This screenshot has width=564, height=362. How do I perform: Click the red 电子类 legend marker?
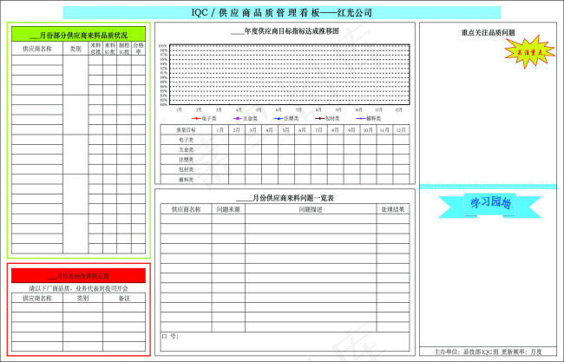point(196,118)
